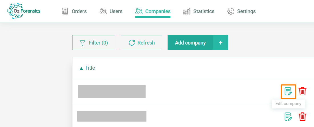Edit the second company in the list
The width and height of the screenshot is (314, 127).
click(x=288, y=116)
